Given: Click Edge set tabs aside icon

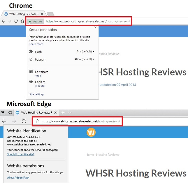Looking at the screenshot, I should [10, 113].
